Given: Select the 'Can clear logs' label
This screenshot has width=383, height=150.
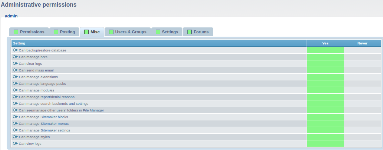Looking at the screenshot, I should 30,64.
